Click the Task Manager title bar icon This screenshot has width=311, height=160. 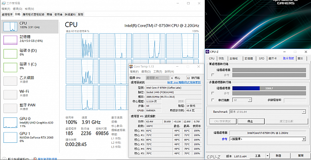coord(3,3)
